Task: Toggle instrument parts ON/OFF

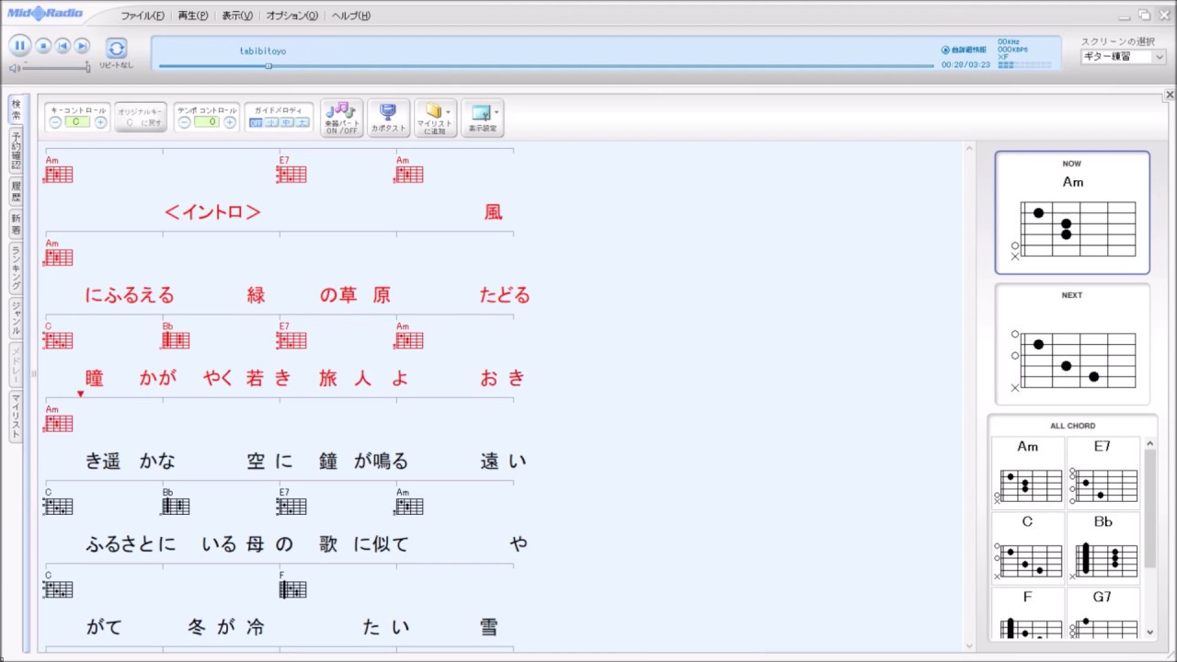Action: click(x=341, y=118)
